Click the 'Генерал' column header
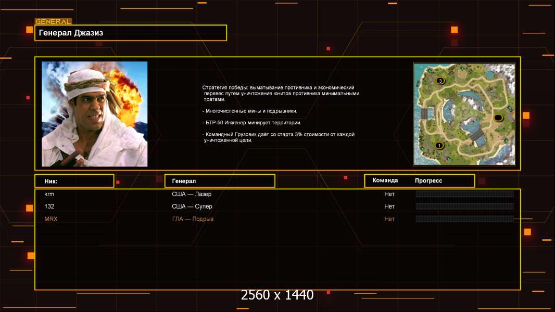Viewport: 555px width, 312px height. click(220, 181)
